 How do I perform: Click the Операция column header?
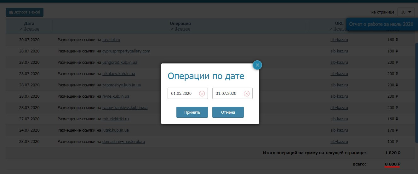(180, 23)
